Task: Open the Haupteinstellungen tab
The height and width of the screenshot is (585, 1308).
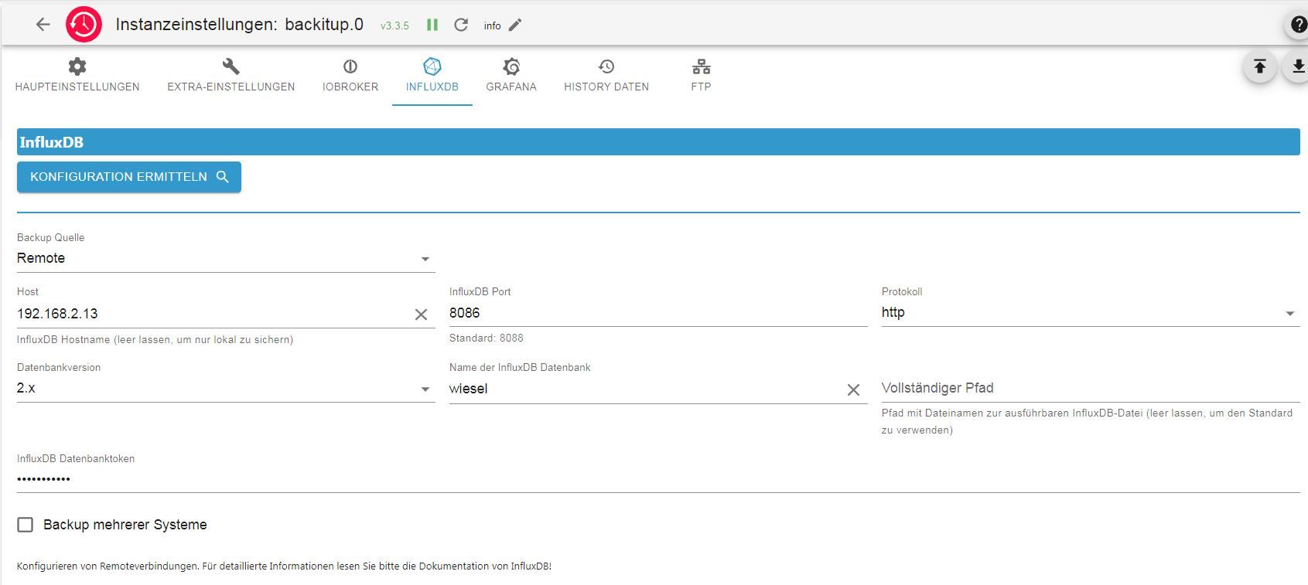Action: (x=77, y=76)
